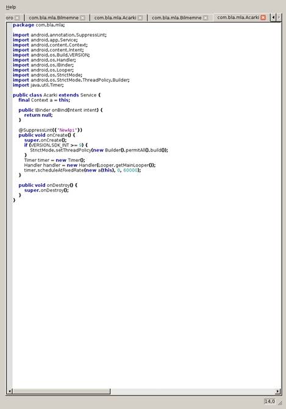Close the Bilmemne tab next to the oro tab

[82, 18]
